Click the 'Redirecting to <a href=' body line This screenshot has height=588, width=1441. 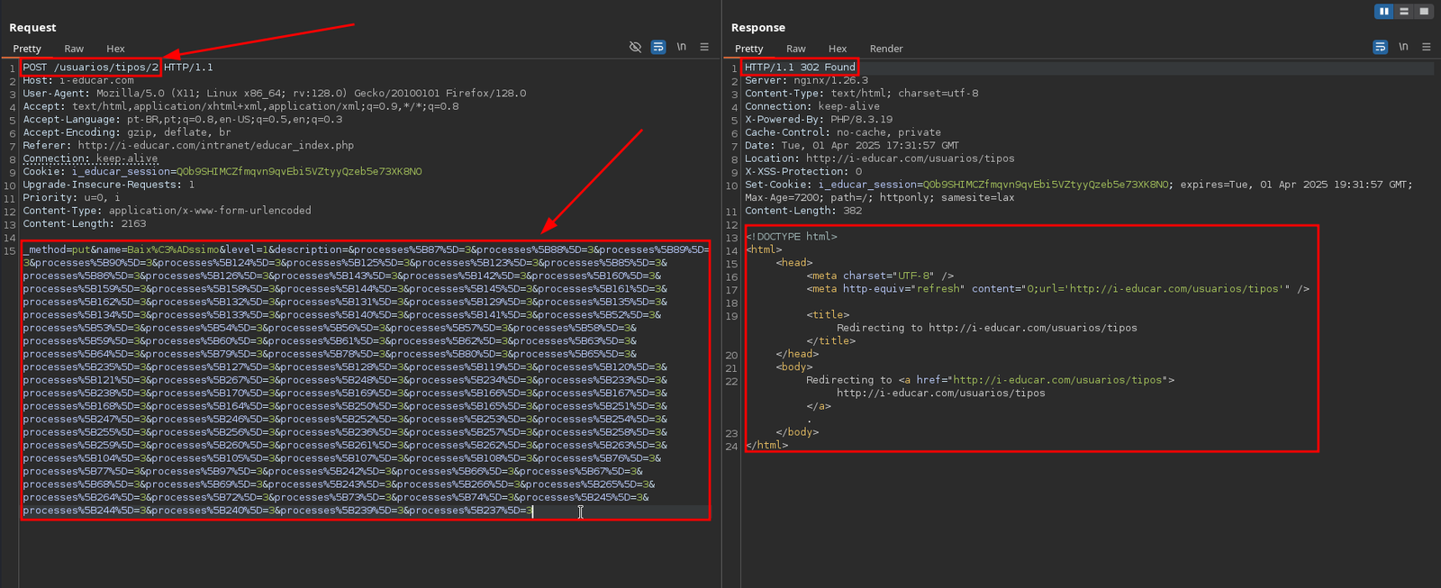pos(990,380)
